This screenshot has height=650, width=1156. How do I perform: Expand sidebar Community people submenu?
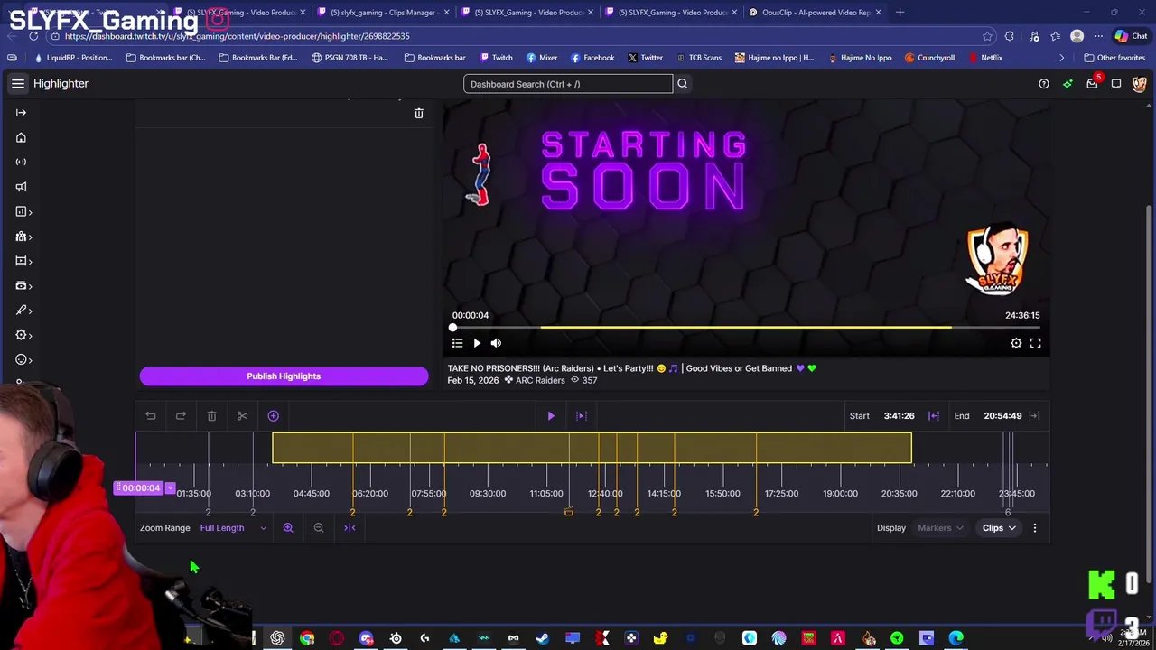point(23,237)
